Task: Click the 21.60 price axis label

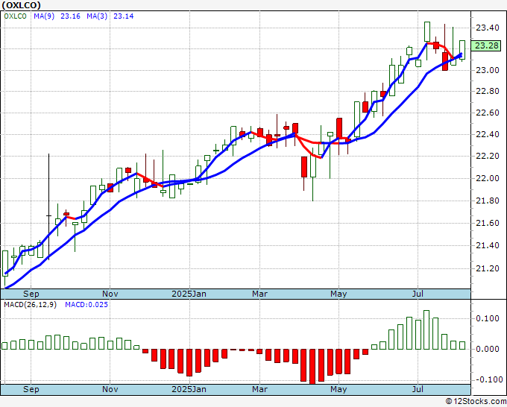Action: coord(488,223)
